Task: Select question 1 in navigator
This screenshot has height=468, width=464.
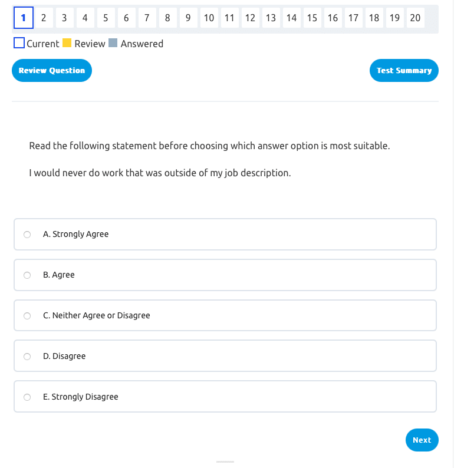Action: coord(23,18)
